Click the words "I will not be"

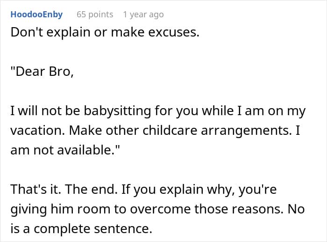pos(45,110)
